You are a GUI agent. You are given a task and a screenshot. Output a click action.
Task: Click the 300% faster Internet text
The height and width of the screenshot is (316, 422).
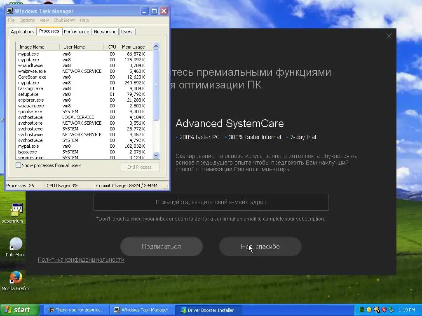tap(255, 137)
